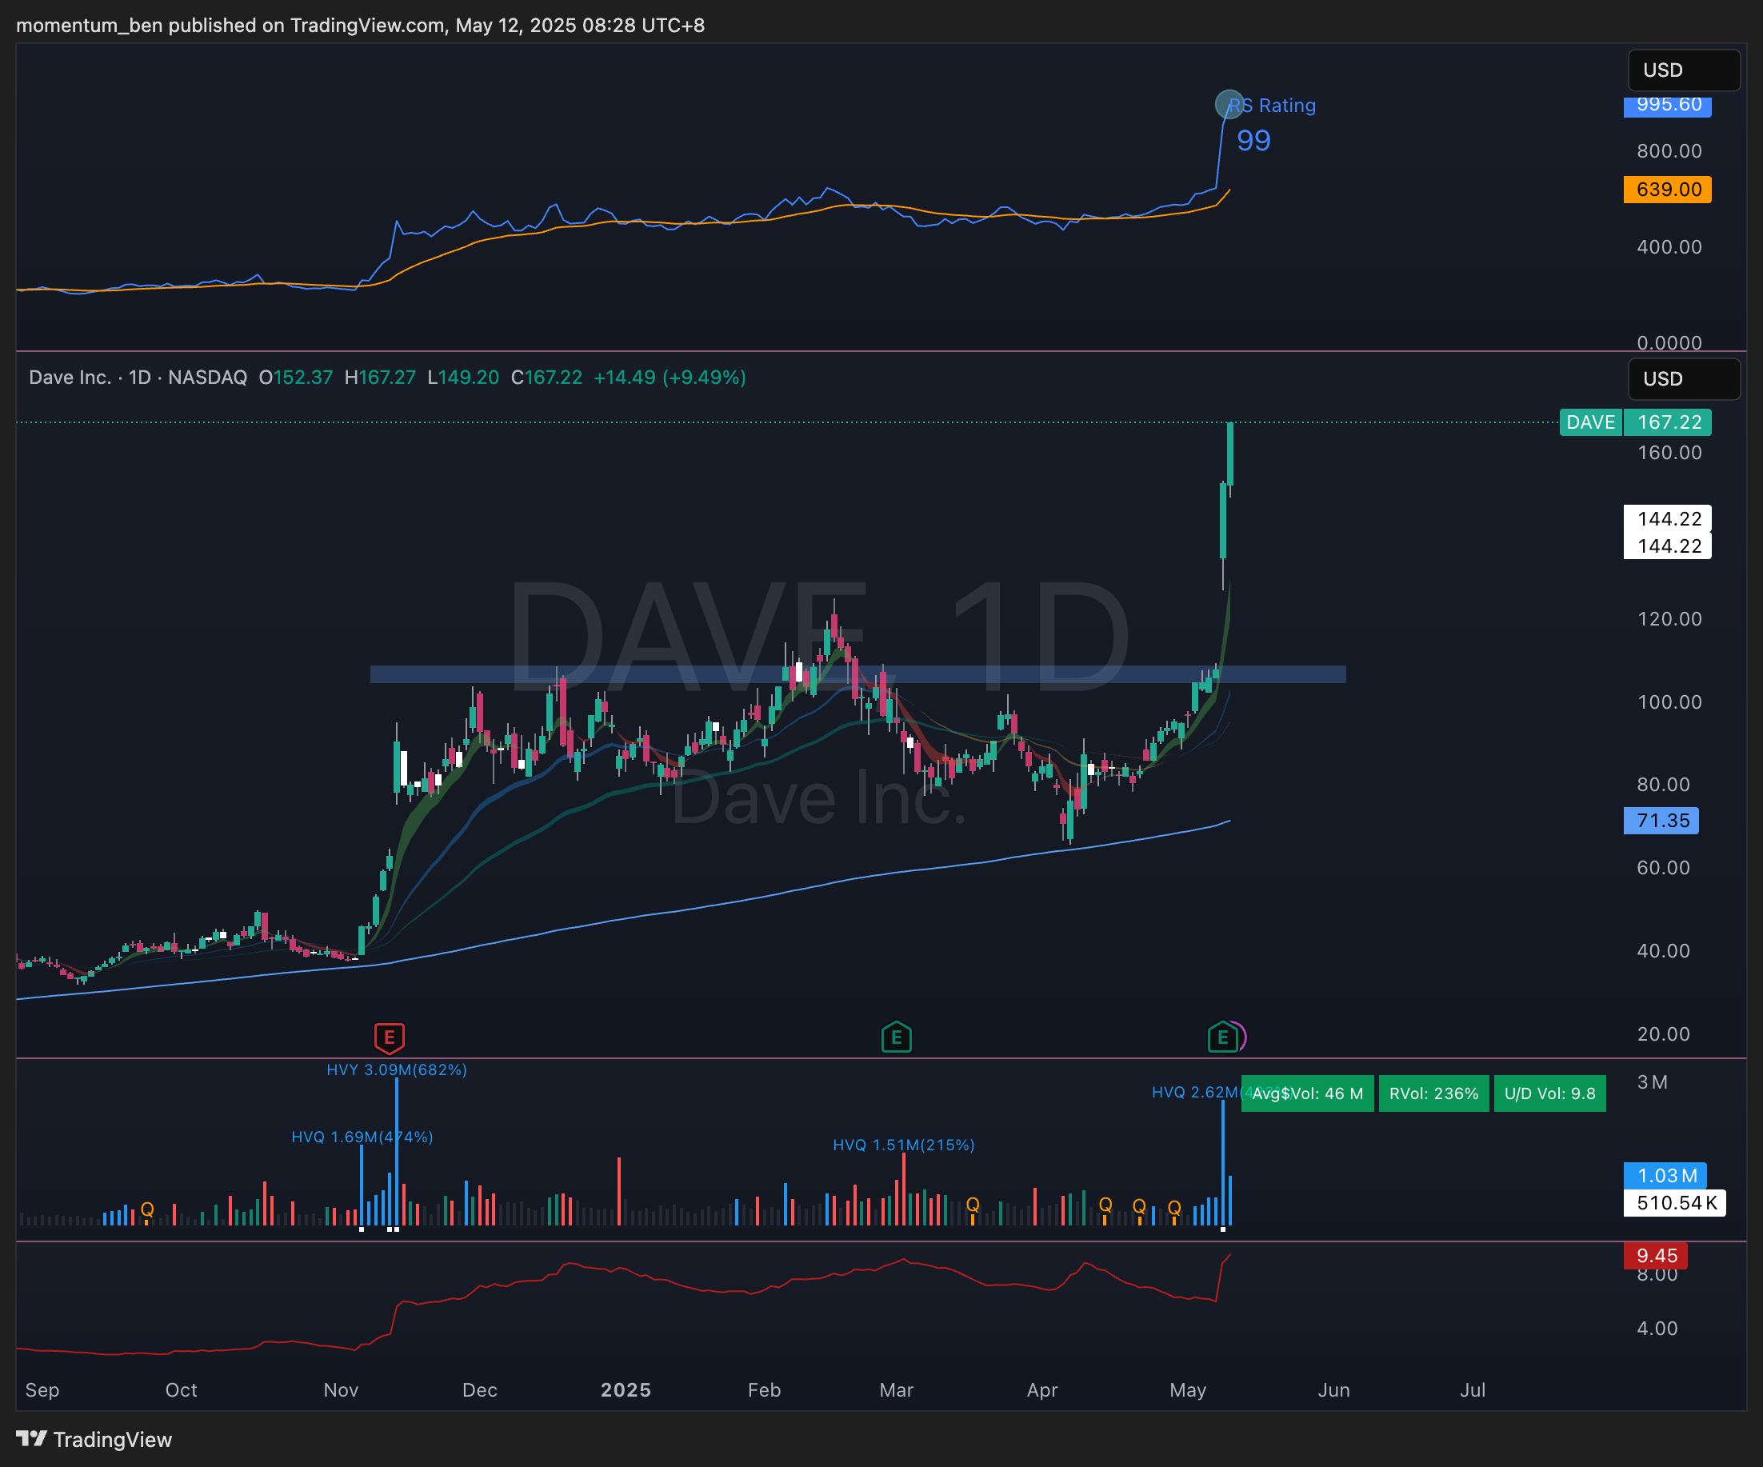Open the USD currency selector in RS pane
The image size is (1763, 1467).
(1683, 70)
